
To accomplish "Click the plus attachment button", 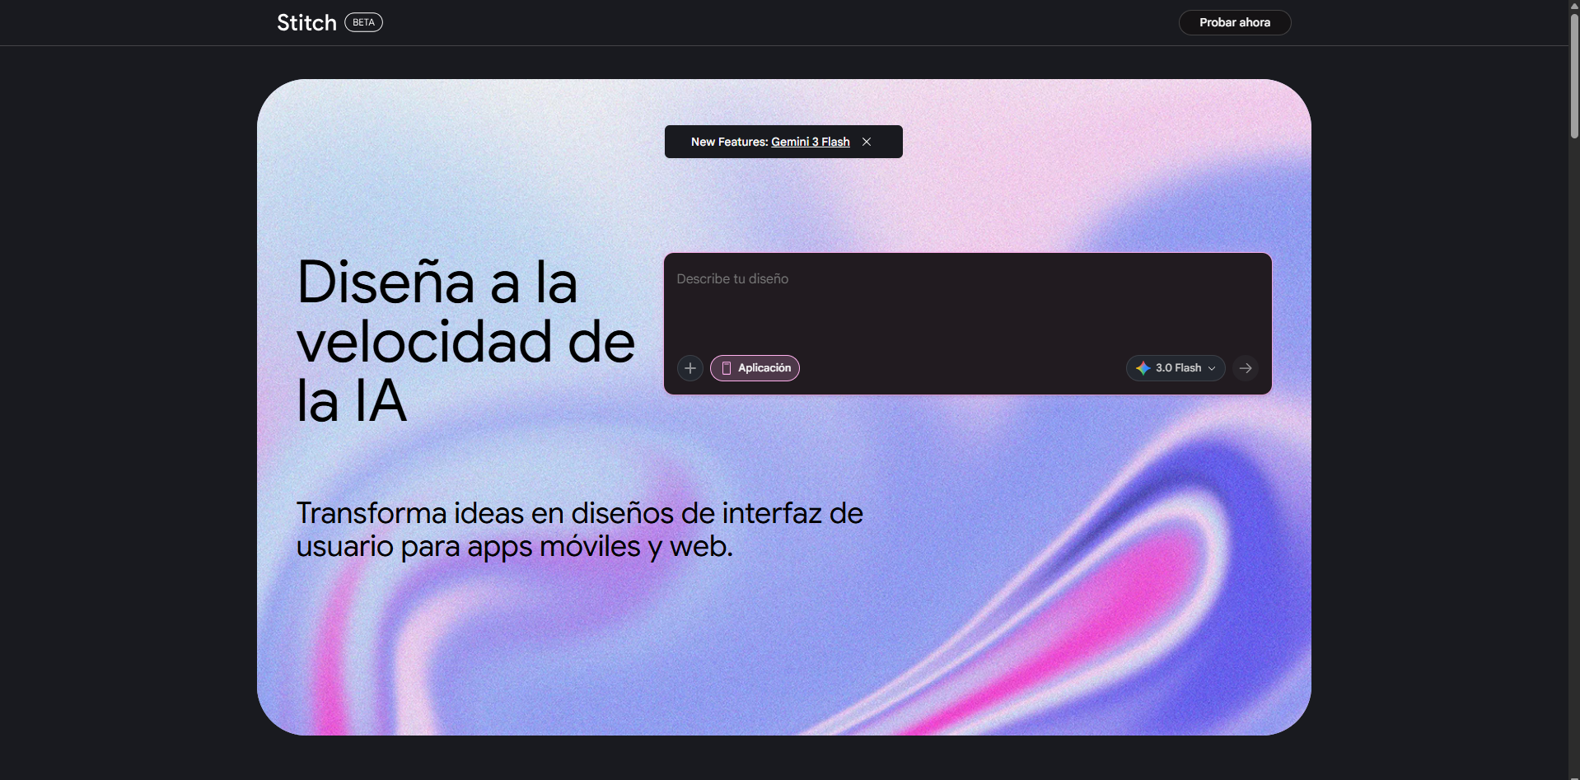I will point(690,368).
